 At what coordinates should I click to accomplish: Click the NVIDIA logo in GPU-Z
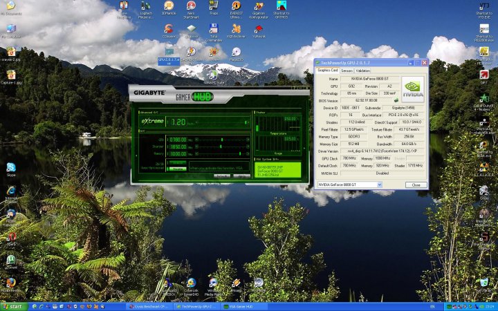coord(413,89)
